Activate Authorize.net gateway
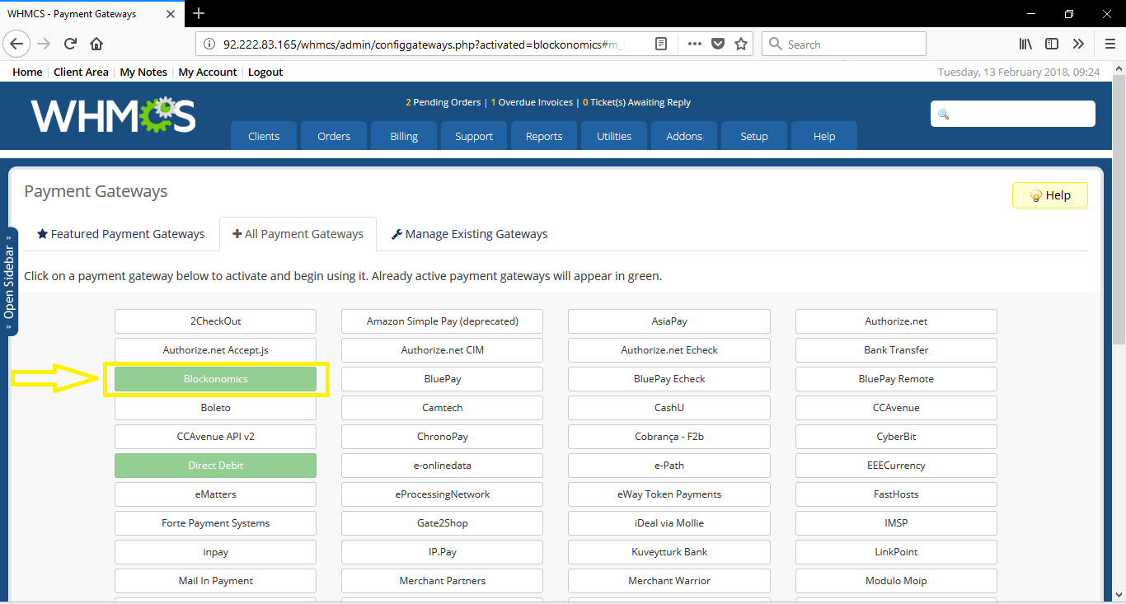 (896, 321)
